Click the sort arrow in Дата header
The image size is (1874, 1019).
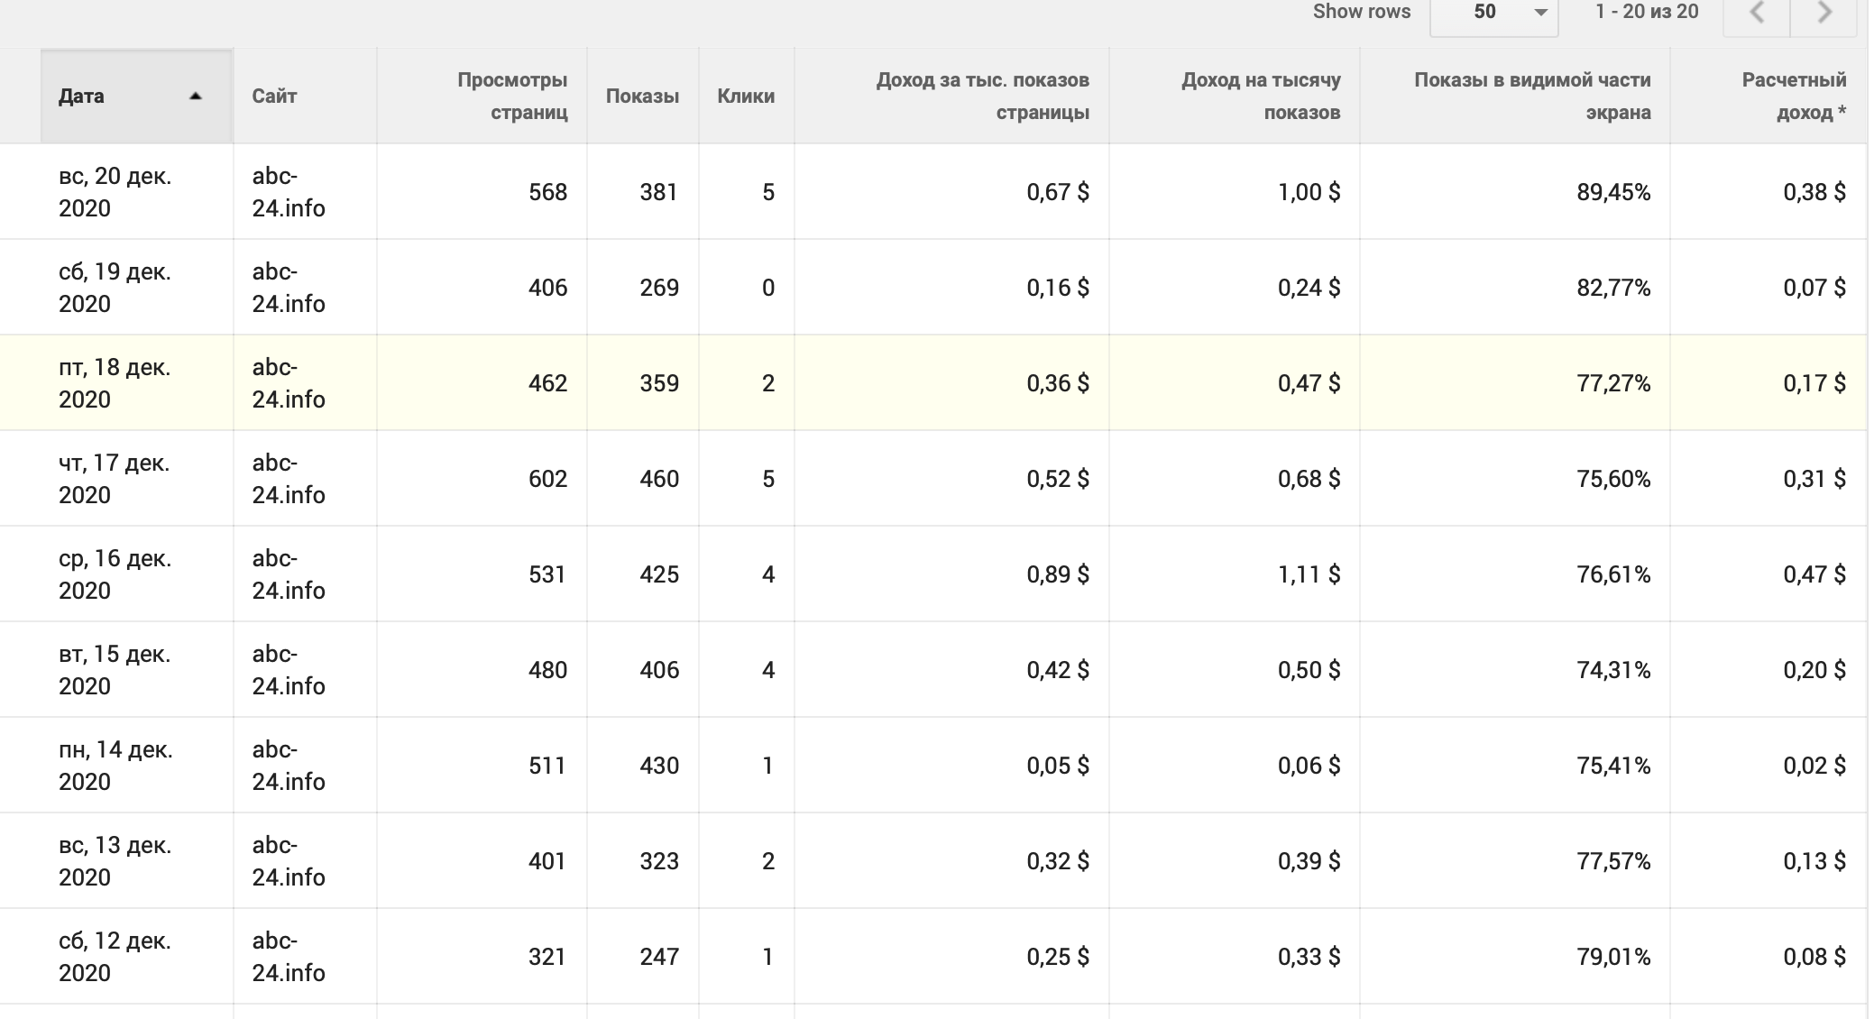point(195,96)
